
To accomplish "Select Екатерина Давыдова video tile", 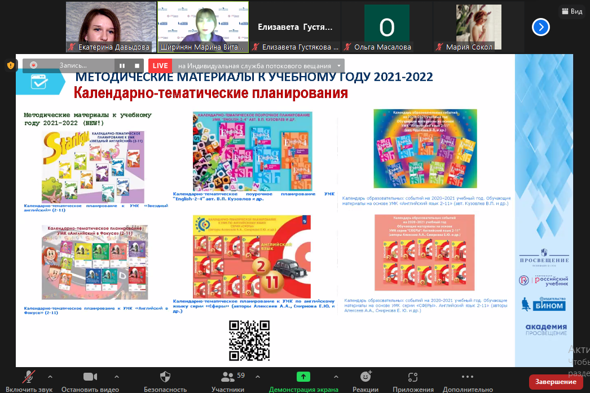I will pos(111,26).
